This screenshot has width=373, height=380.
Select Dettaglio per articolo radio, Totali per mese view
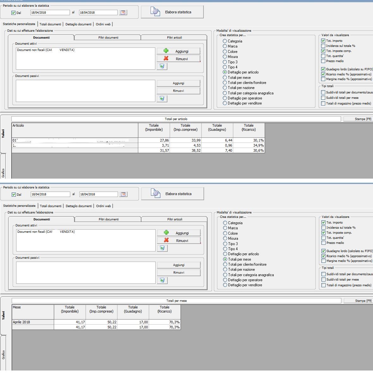click(225, 254)
